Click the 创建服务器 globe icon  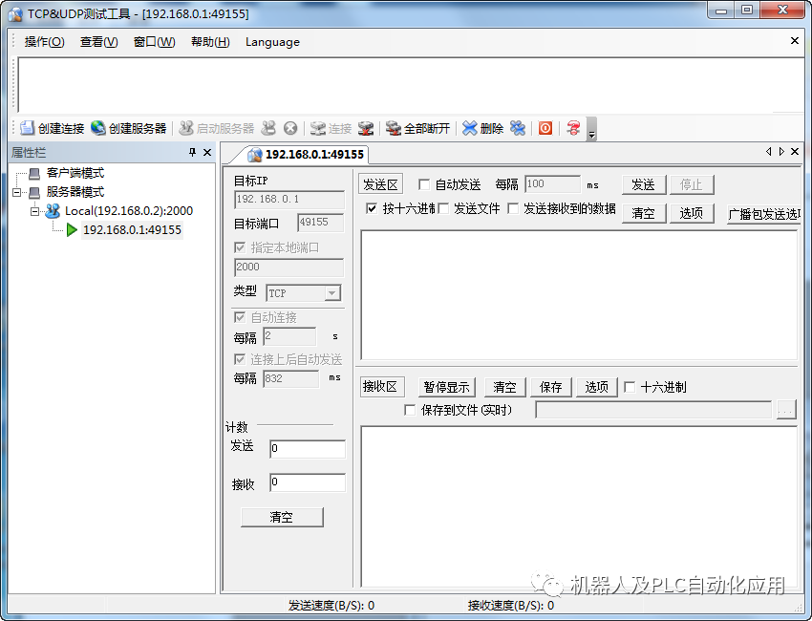coord(97,128)
